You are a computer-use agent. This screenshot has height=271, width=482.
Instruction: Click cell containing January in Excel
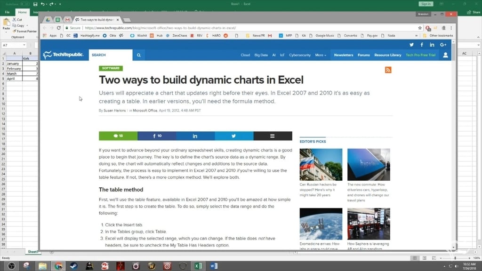pyautogui.click(x=14, y=64)
